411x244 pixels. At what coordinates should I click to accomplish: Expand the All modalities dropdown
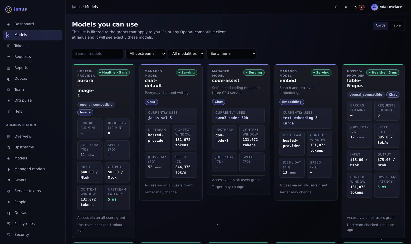tap(186, 54)
